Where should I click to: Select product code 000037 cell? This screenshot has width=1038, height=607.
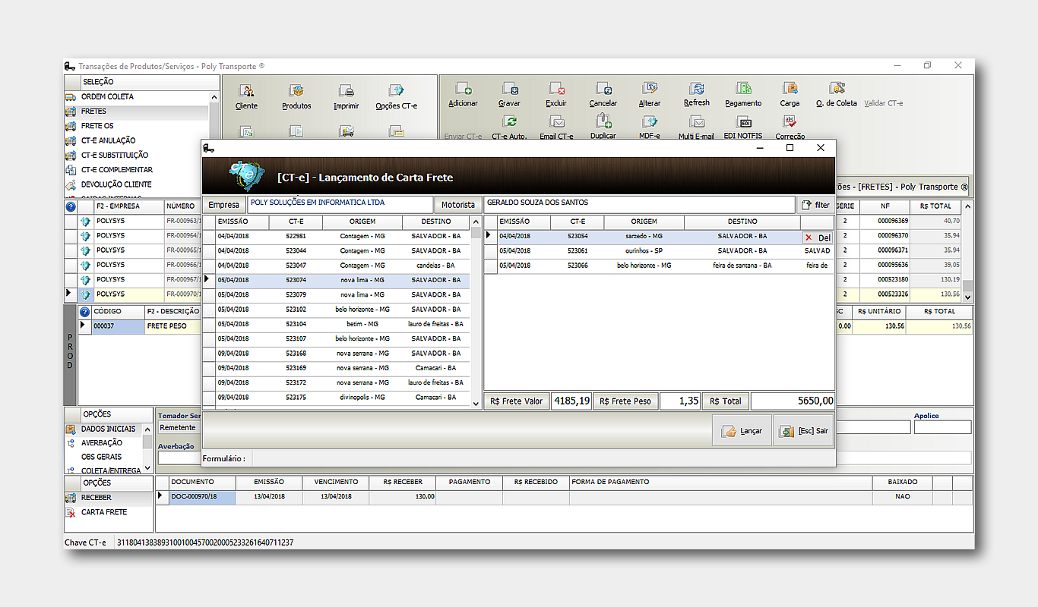point(117,326)
